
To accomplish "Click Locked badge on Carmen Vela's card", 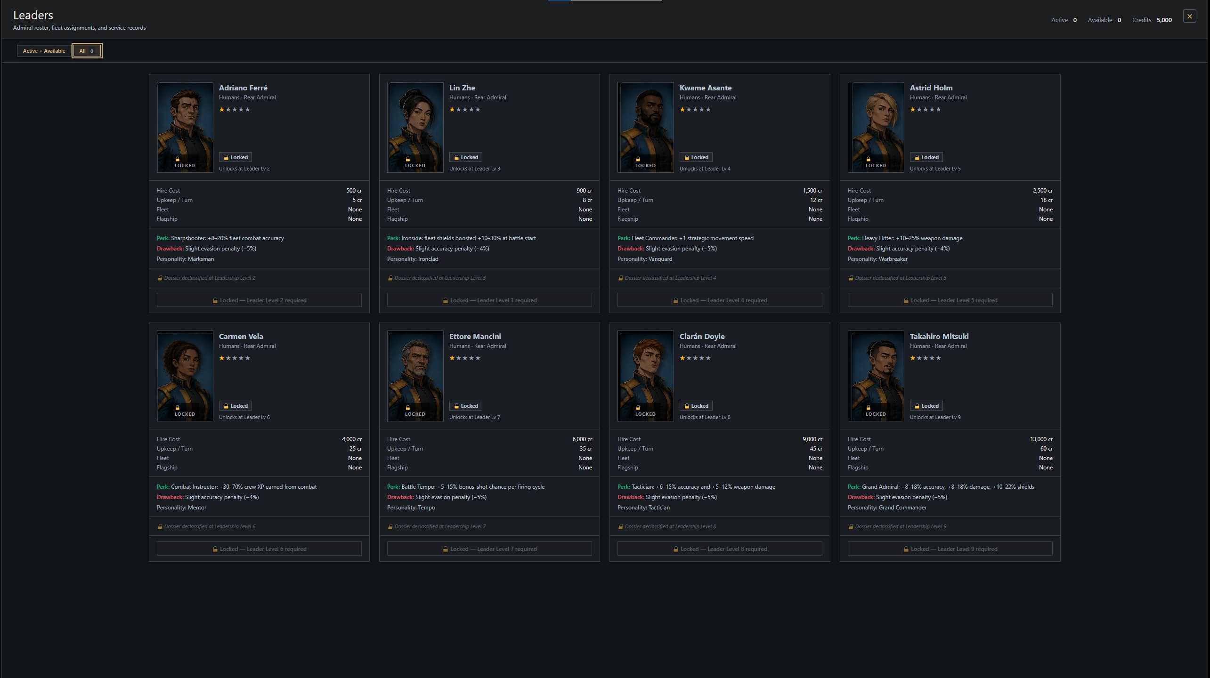I will point(236,406).
